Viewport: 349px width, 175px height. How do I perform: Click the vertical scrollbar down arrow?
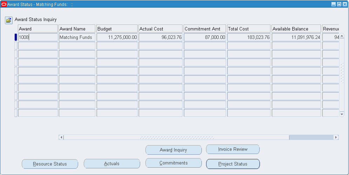(x=342, y=114)
